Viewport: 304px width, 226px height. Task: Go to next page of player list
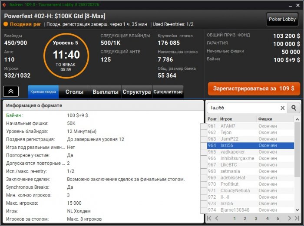tap(290, 218)
